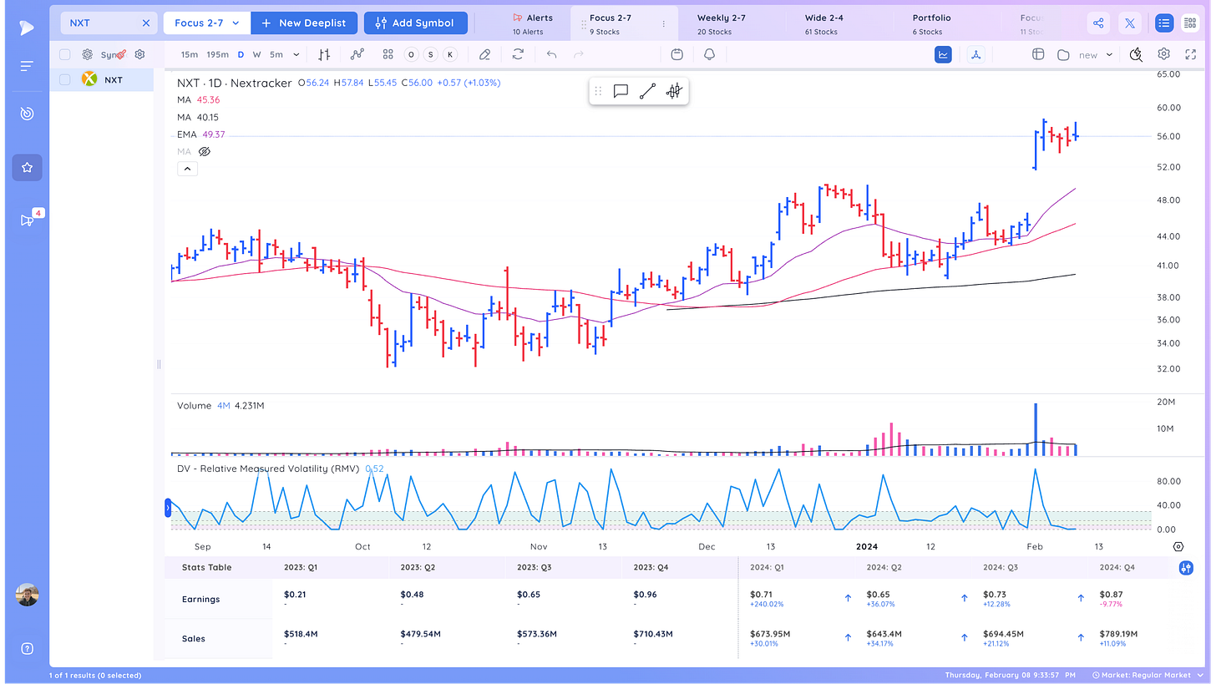Click the Add Symbol button
1216x684 pixels.
pos(415,23)
